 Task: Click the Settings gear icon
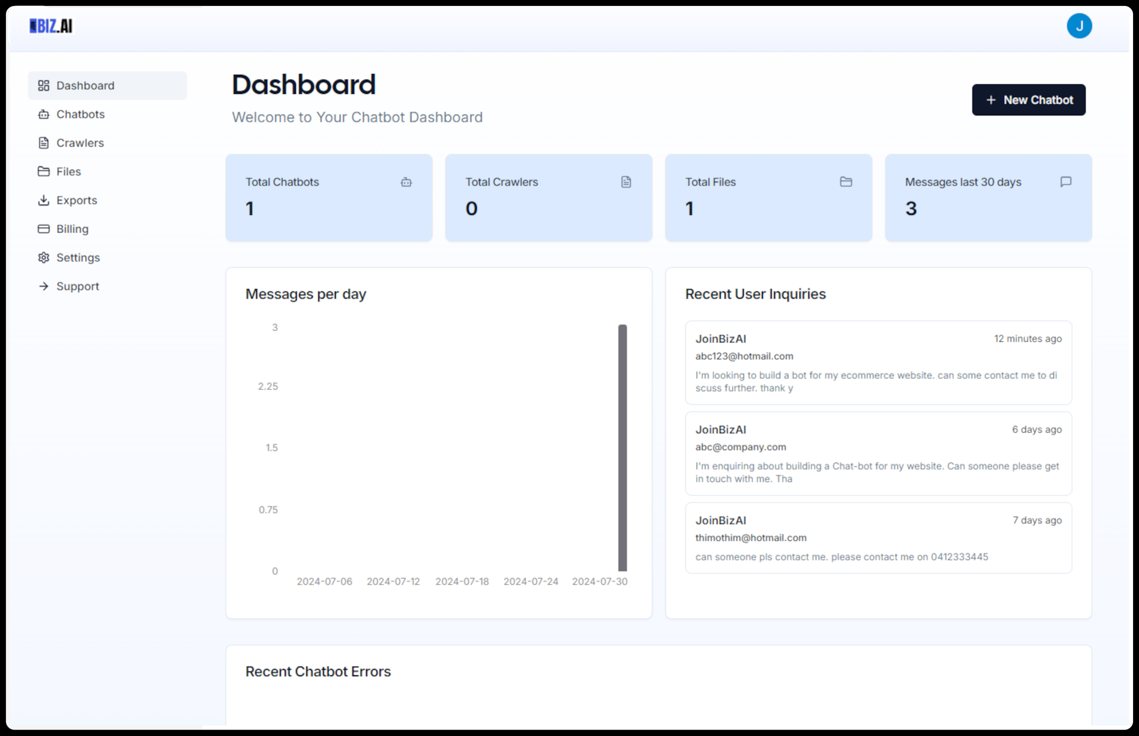click(44, 257)
